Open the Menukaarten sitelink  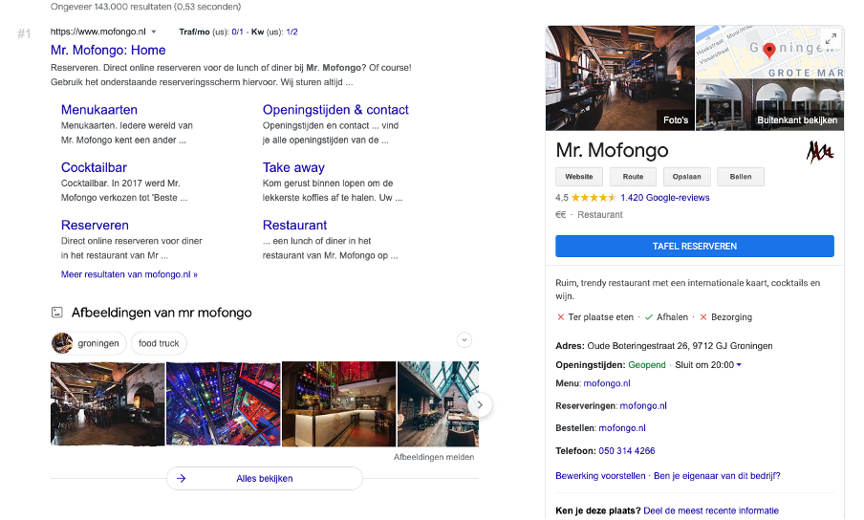coord(99,110)
